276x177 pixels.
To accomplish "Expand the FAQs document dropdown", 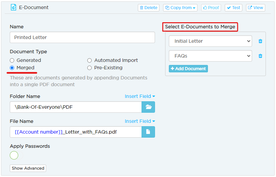I will coord(210,56).
